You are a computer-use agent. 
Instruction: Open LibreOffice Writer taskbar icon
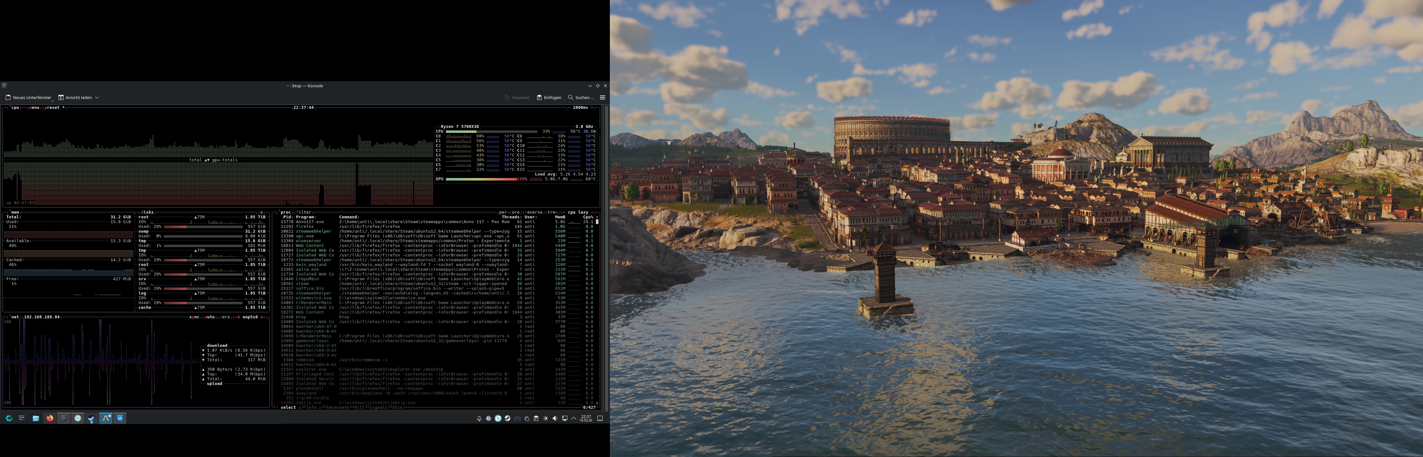(120, 418)
